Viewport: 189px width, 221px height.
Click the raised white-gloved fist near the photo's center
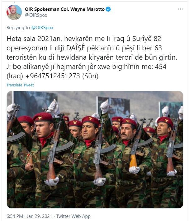click(105, 106)
